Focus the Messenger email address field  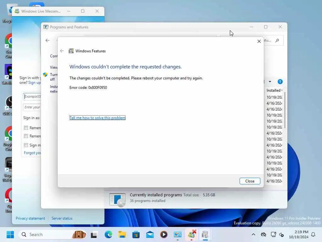(x=32, y=96)
